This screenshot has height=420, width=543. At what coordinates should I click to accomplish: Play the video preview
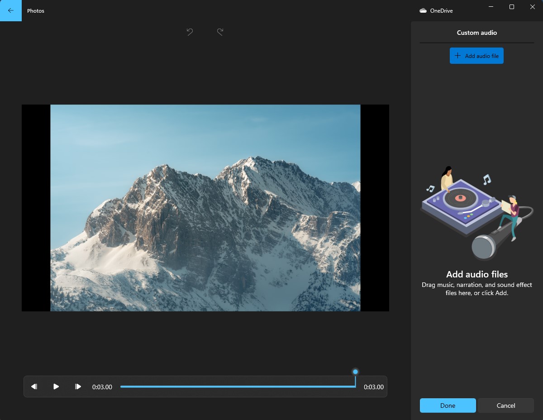point(56,387)
